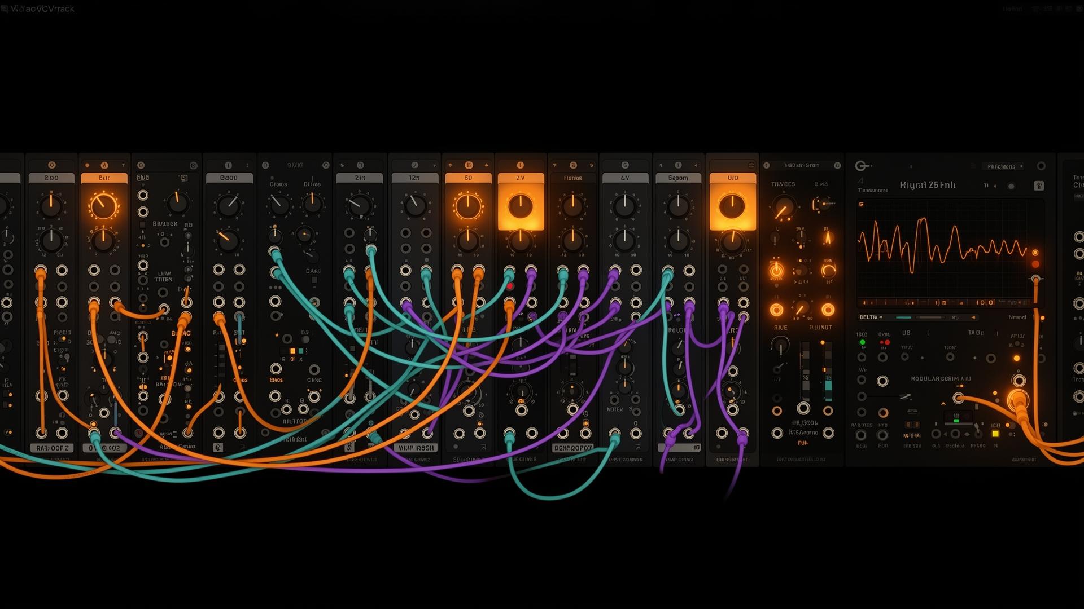
Task: Click the orange header icon above Fichios
Action: pos(573,165)
